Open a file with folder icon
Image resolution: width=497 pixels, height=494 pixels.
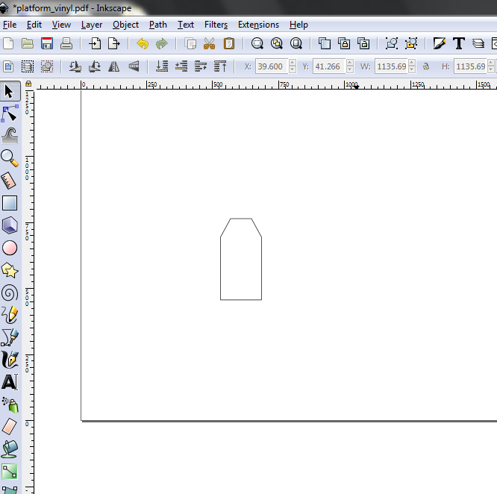point(28,43)
